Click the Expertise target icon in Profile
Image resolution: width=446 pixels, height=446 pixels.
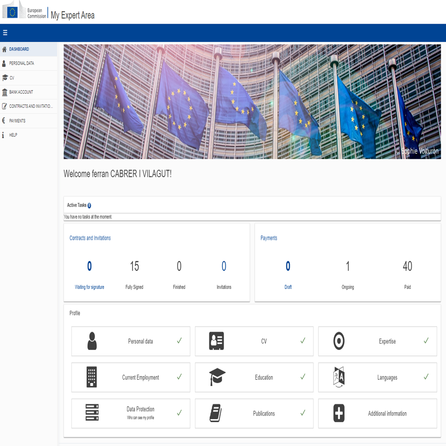[x=339, y=341]
